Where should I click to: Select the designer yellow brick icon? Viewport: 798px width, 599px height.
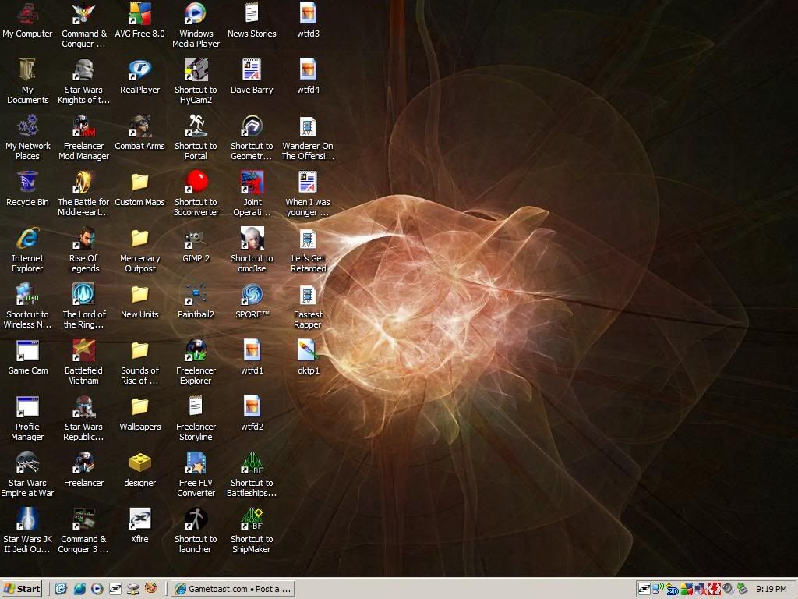point(139,463)
